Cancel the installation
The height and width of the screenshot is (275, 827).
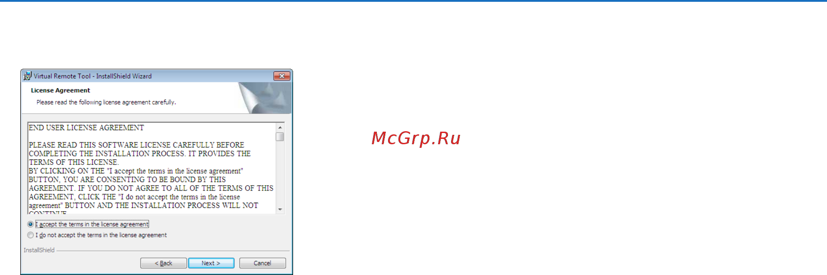tap(262, 263)
